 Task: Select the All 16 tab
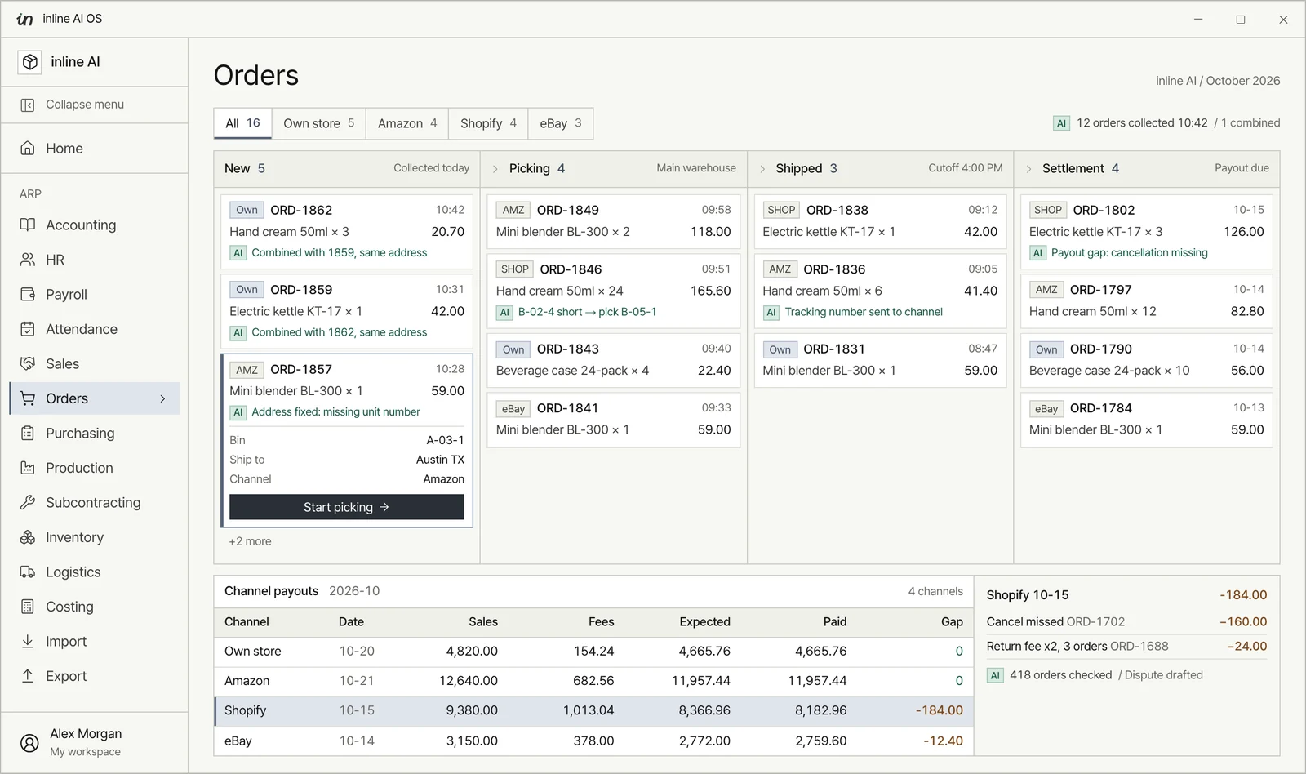242,123
